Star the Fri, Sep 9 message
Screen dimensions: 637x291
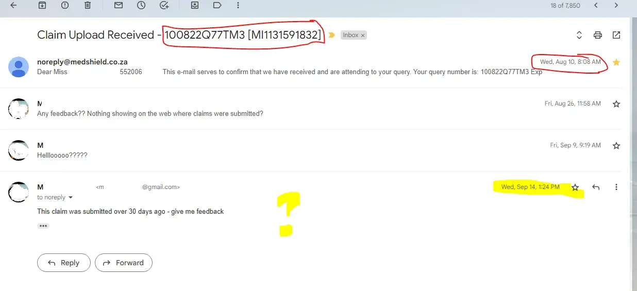tap(616, 146)
